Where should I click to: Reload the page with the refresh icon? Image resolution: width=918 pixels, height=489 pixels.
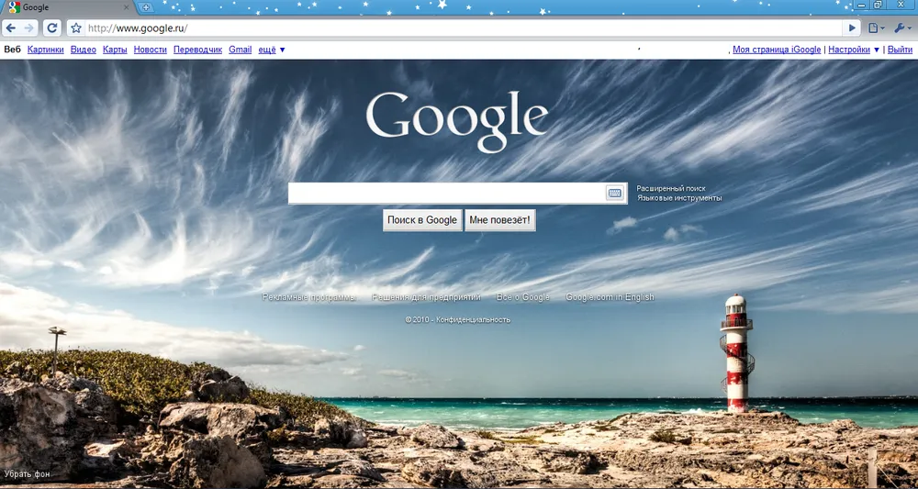coord(52,28)
